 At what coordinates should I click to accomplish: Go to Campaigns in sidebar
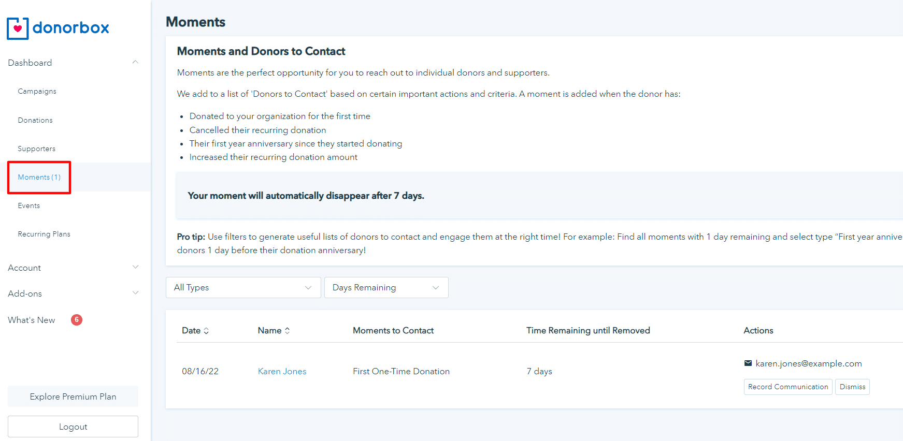point(37,92)
